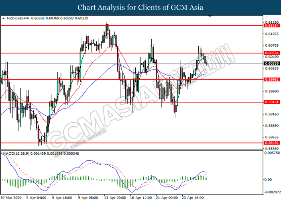Click the 0.59160 price axis value

(x=272, y=114)
